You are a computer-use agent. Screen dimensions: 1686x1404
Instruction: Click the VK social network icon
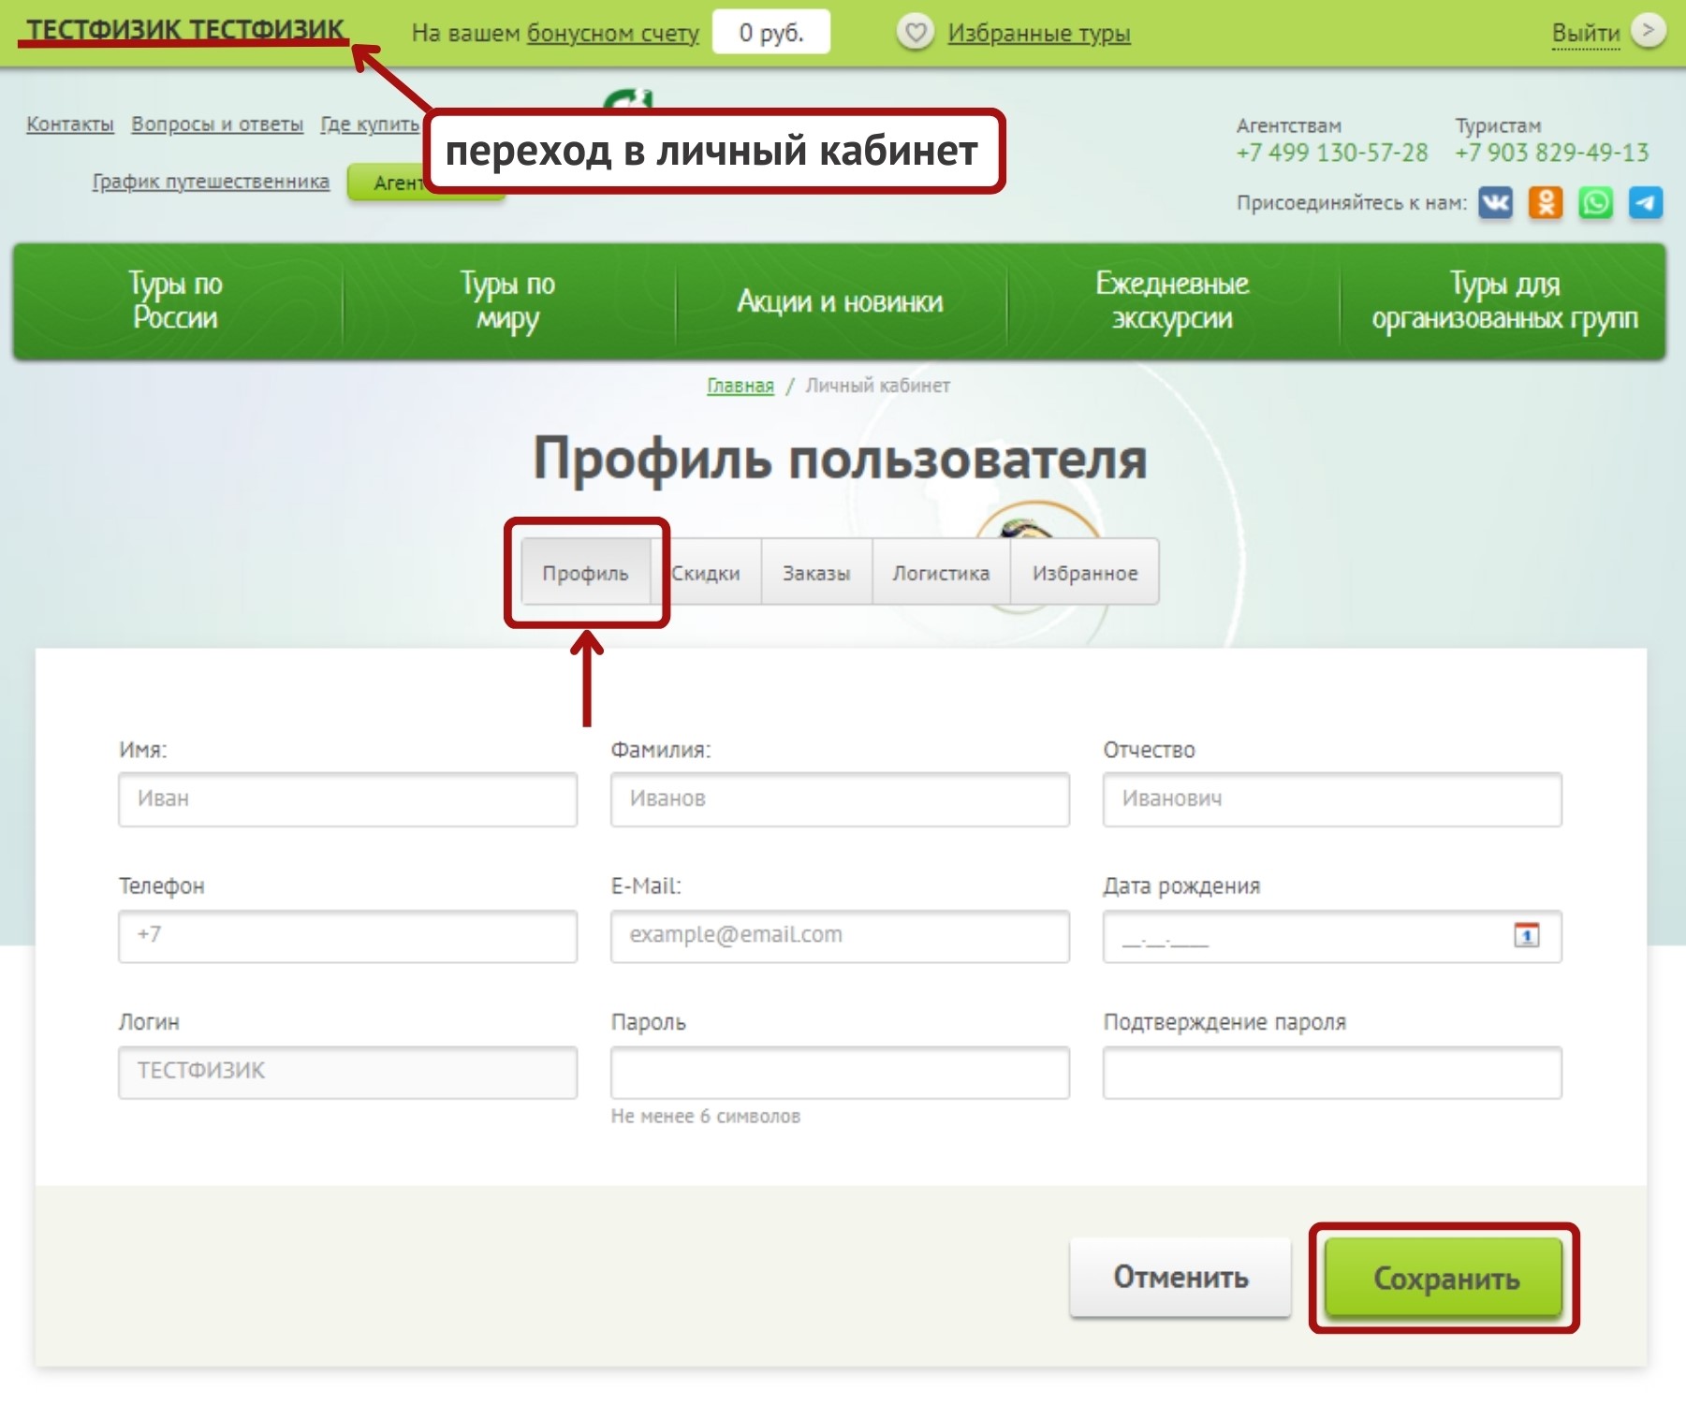pyautogui.click(x=1495, y=203)
